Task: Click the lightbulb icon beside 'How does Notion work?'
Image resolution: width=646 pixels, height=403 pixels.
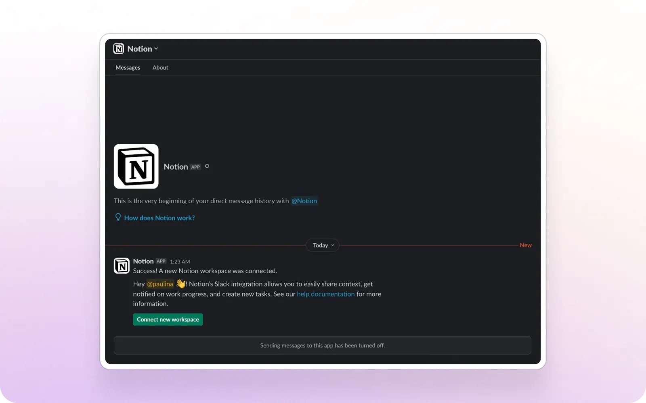Action: coord(117,217)
